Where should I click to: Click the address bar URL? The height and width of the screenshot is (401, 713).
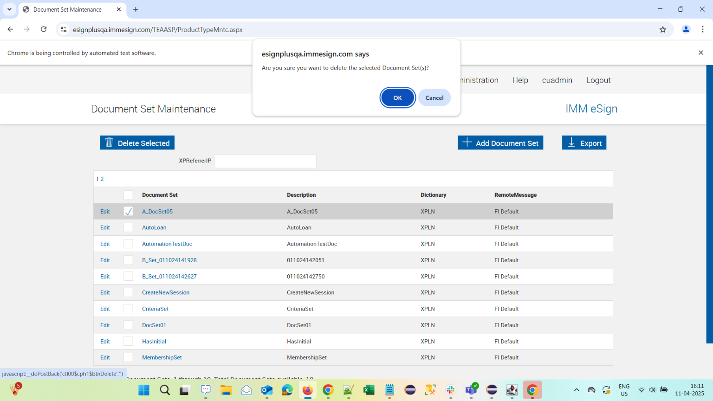pos(158,30)
